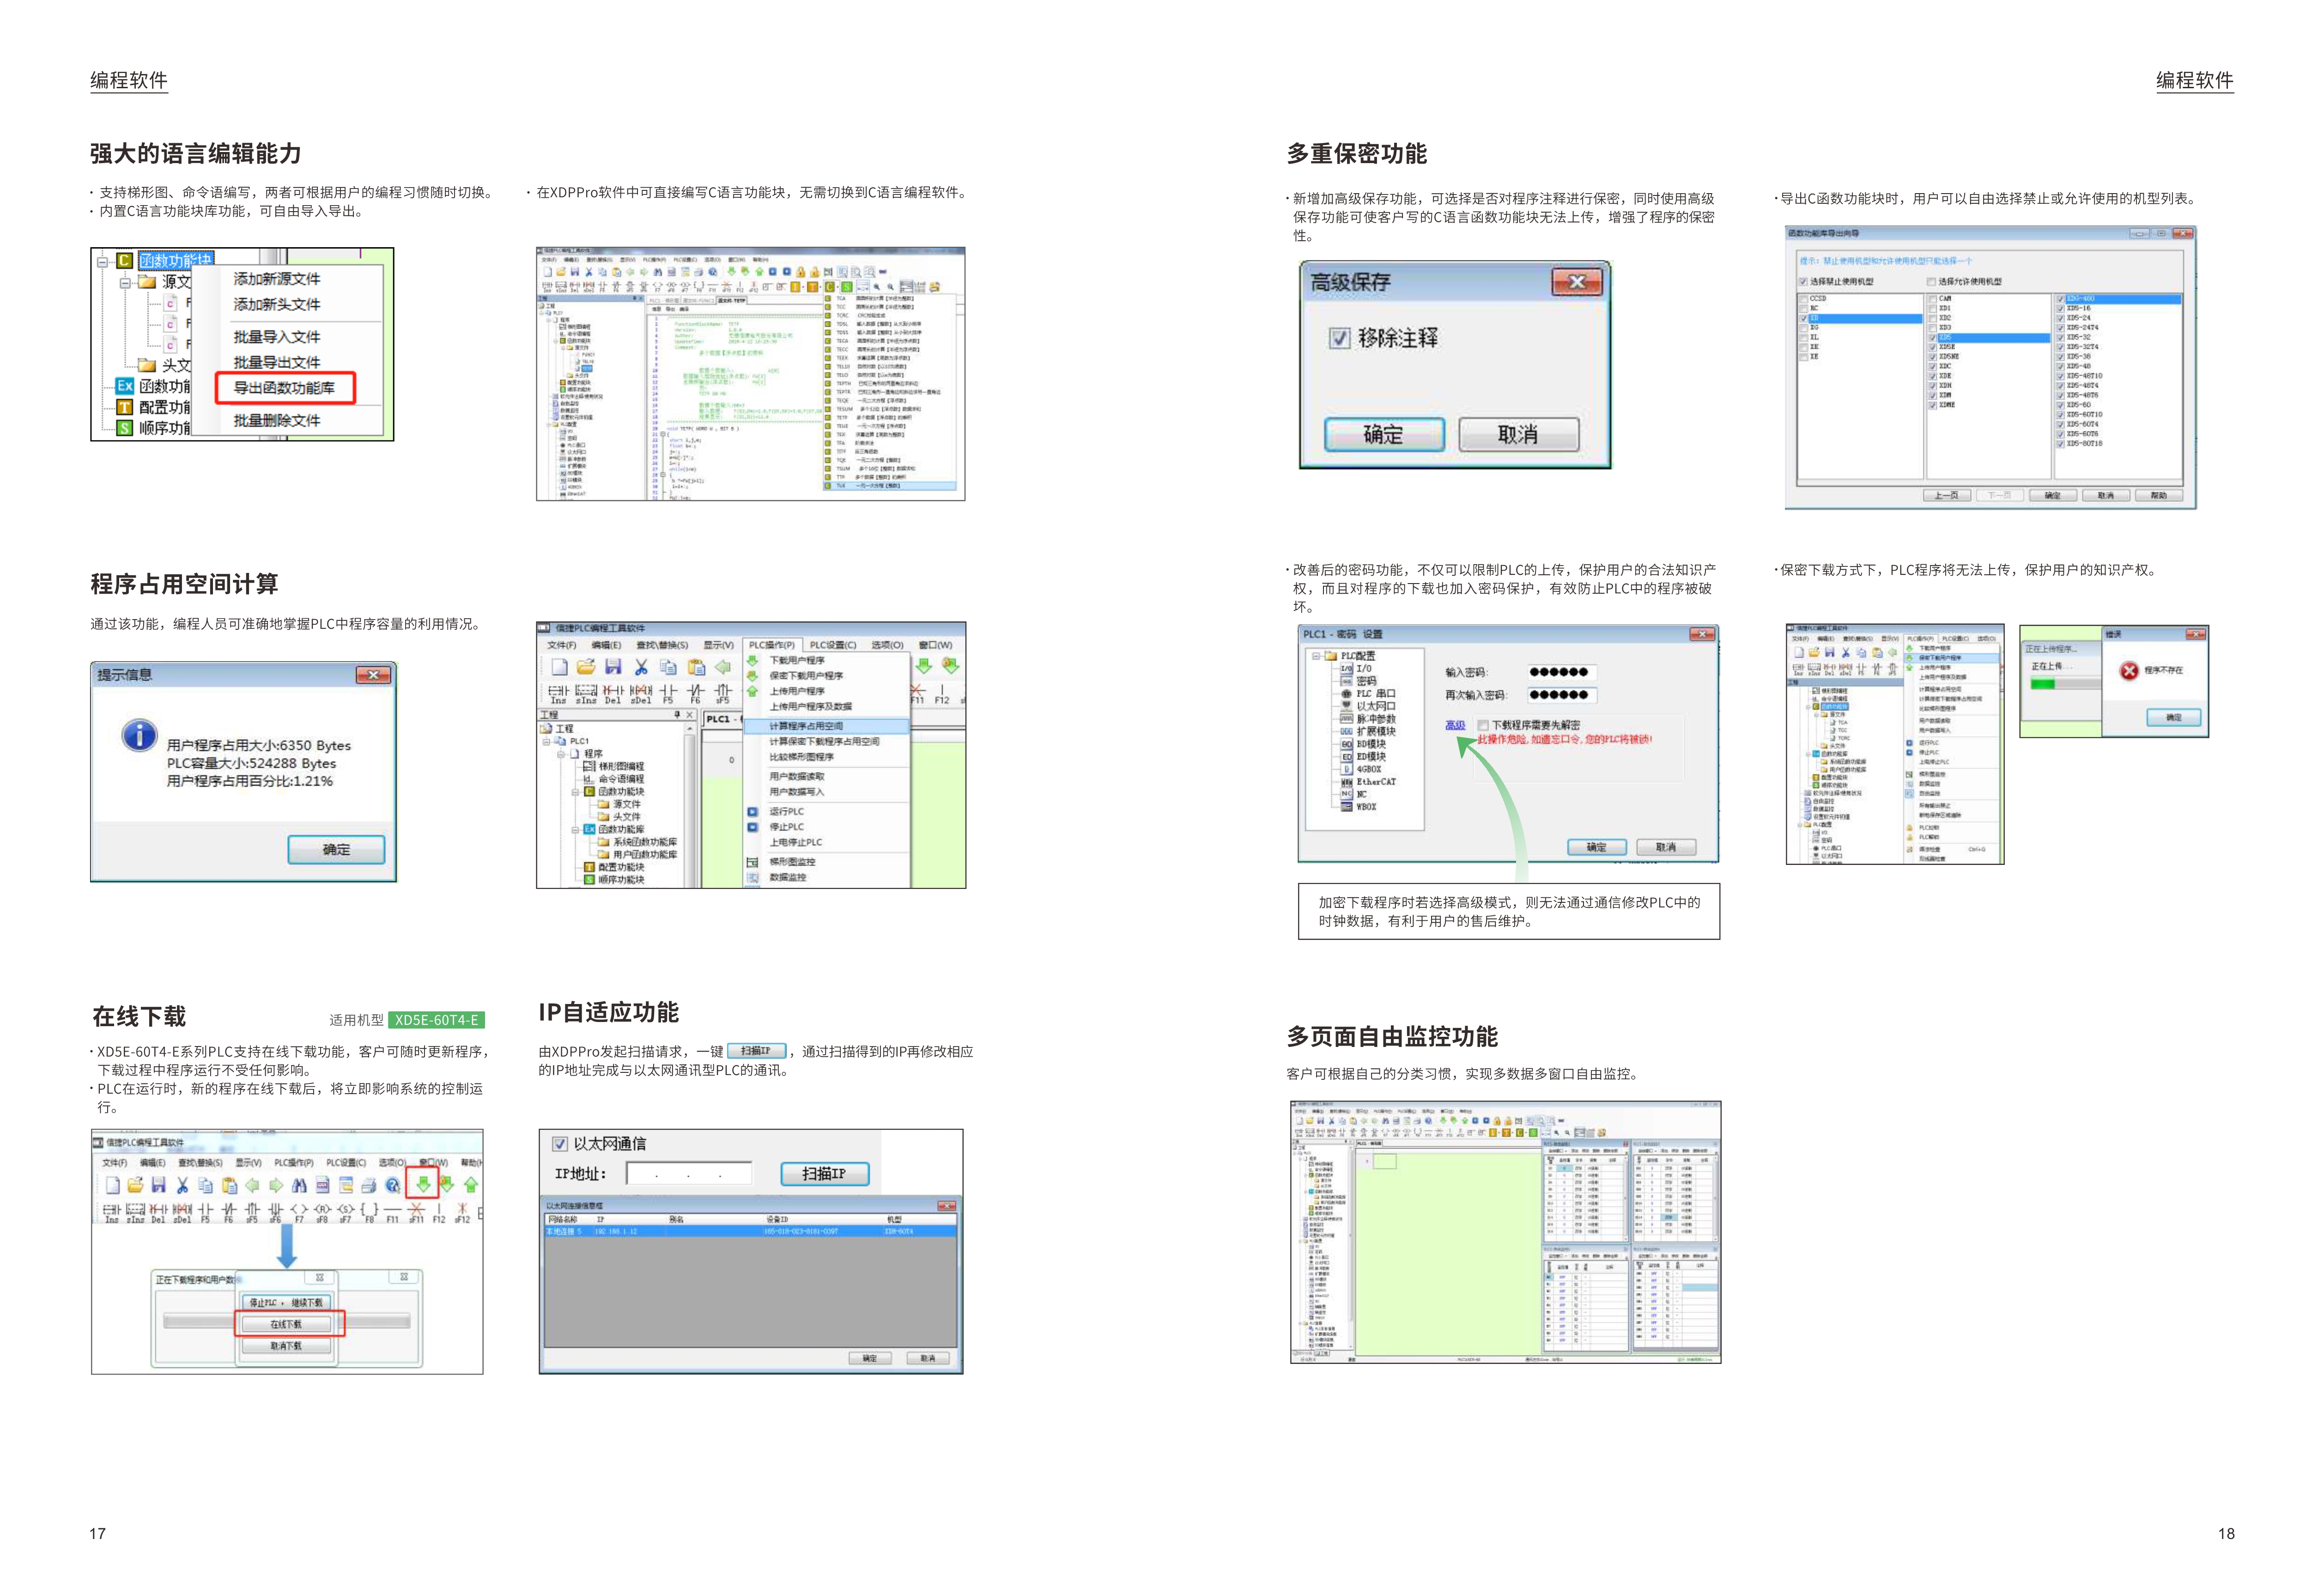
Task: Click Save disk icon in program-space window toolbar
Action: click(613, 667)
